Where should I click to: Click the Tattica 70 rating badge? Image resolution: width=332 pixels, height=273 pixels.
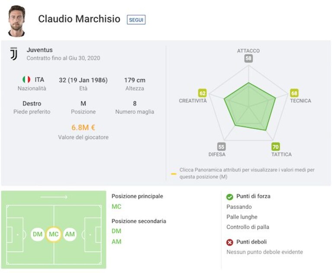click(x=275, y=146)
